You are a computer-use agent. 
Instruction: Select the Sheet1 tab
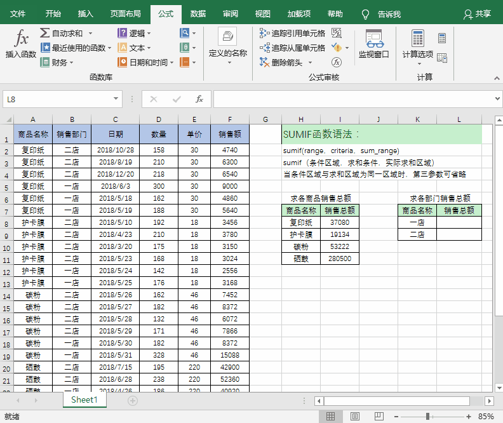pos(84,399)
